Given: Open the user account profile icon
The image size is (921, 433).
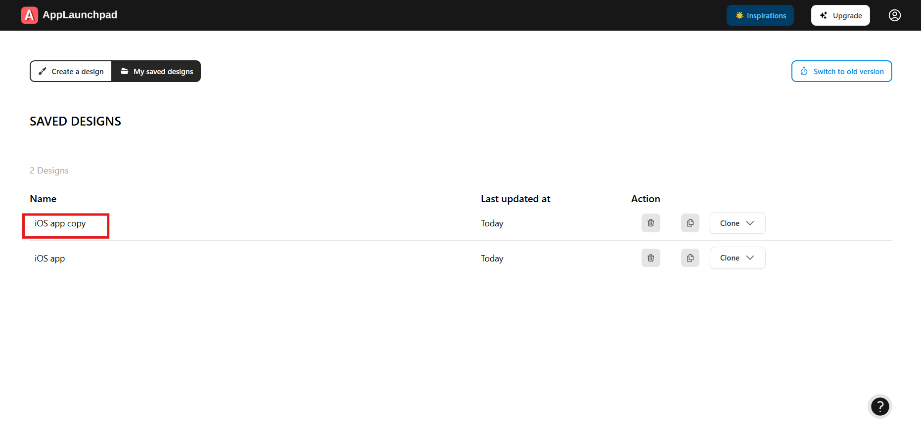Looking at the screenshot, I should [894, 15].
